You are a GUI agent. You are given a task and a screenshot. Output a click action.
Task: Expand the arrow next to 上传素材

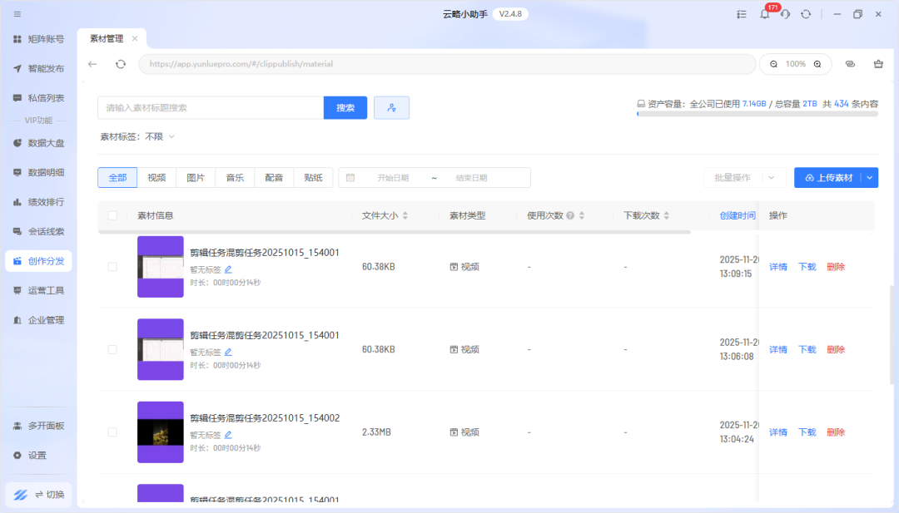point(870,178)
